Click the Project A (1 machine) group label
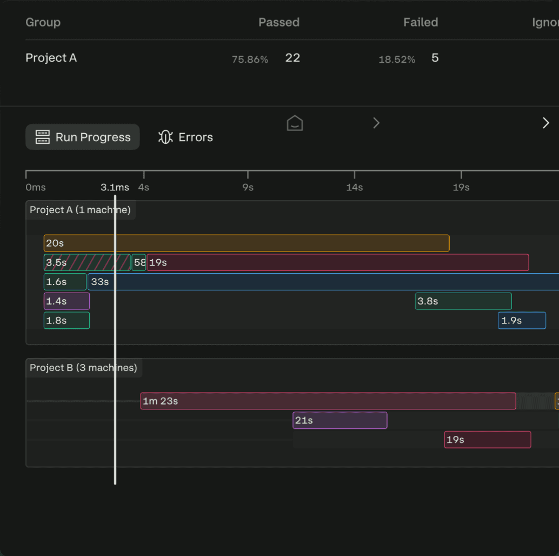559x556 pixels. click(x=80, y=210)
